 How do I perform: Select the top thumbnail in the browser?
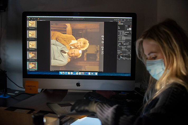point(32,24)
